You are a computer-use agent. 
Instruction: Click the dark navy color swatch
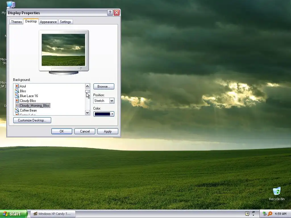(102, 114)
